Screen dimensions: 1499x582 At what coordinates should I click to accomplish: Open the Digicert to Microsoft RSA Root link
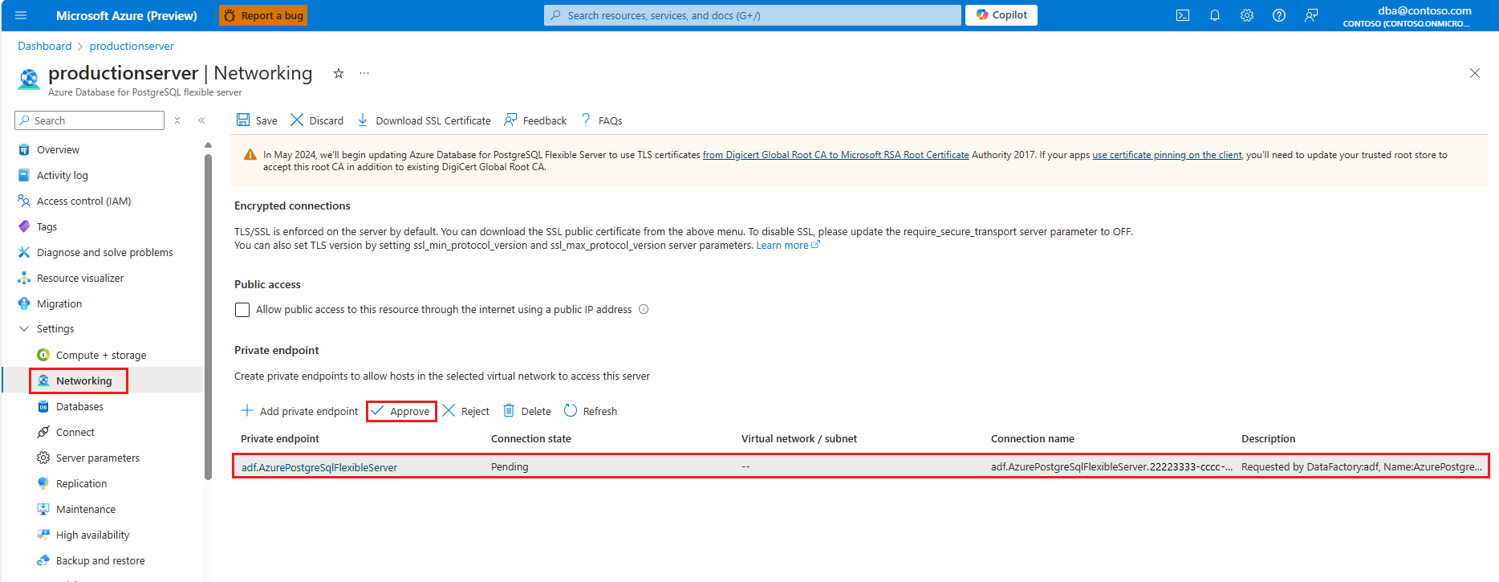[836, 155]
